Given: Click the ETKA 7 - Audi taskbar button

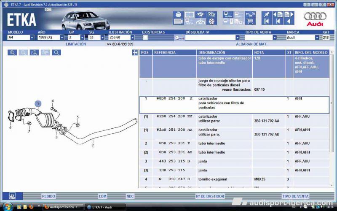Looking at the screenshot, I should click(x=105, y=207).
